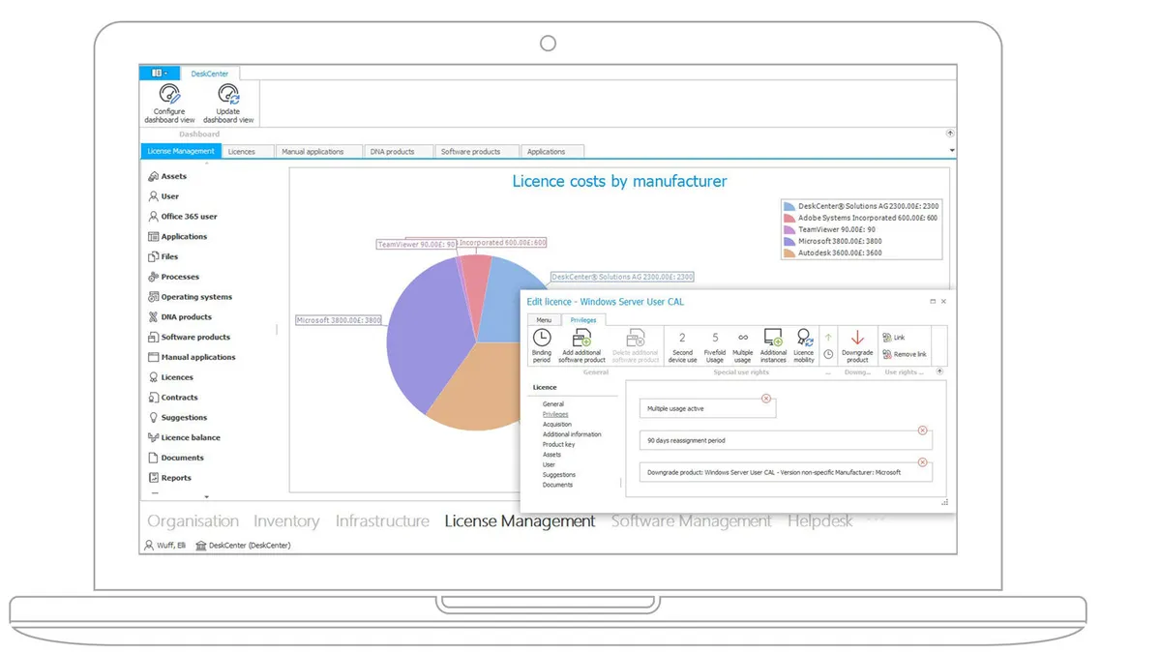Click DeskCenter Solutions AG legend swatch
1161x653 pixels.
(x=789, y=206)
